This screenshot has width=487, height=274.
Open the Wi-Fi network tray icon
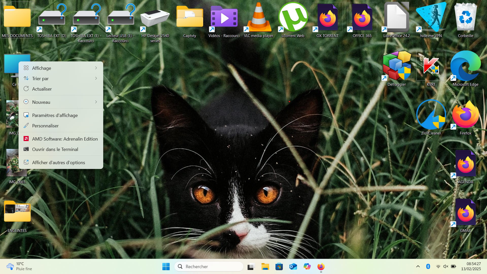click(x=438, y=266)
